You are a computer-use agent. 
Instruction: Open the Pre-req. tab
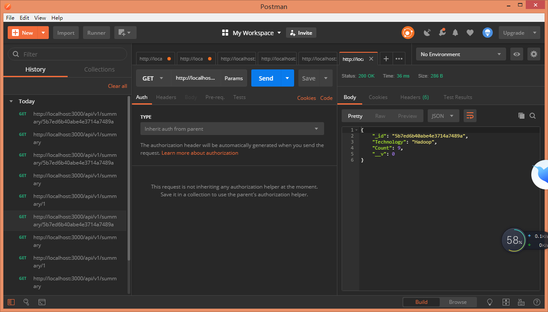point(215,97)
